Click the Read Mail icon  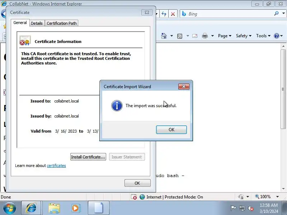pyautogui.click(x=195, y=36)
